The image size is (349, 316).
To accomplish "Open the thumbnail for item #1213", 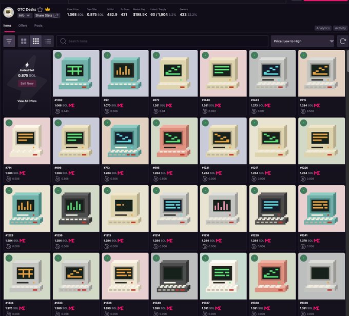I will (125, 208).
